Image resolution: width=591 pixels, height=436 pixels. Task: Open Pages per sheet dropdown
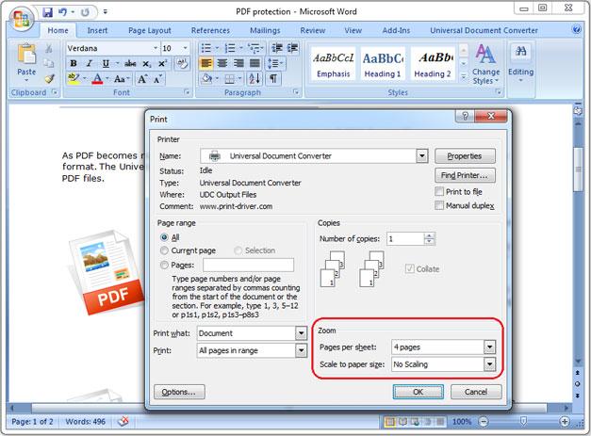pyautogui.click(x=489, y=347)
